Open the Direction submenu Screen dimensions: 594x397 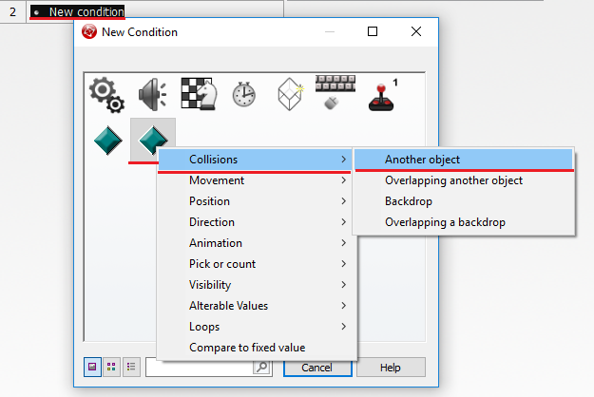tap(257, 222)
